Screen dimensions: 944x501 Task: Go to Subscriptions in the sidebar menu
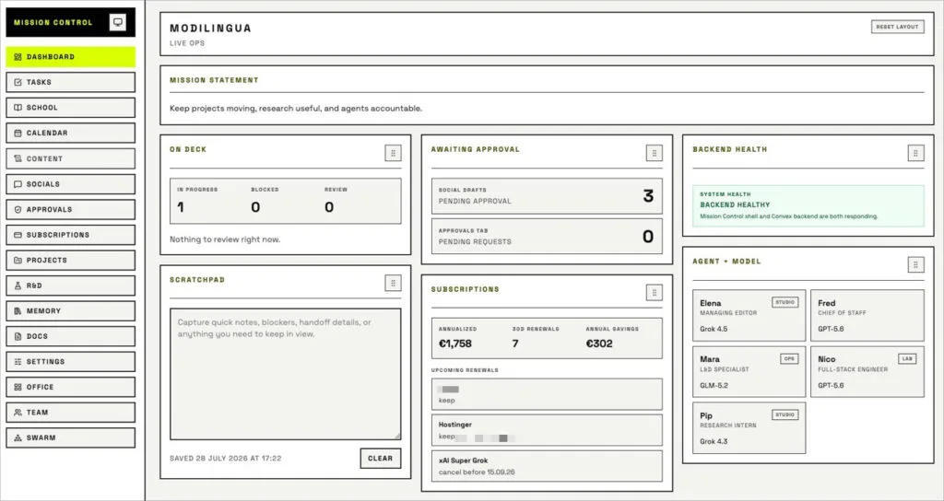pos(70,235)
